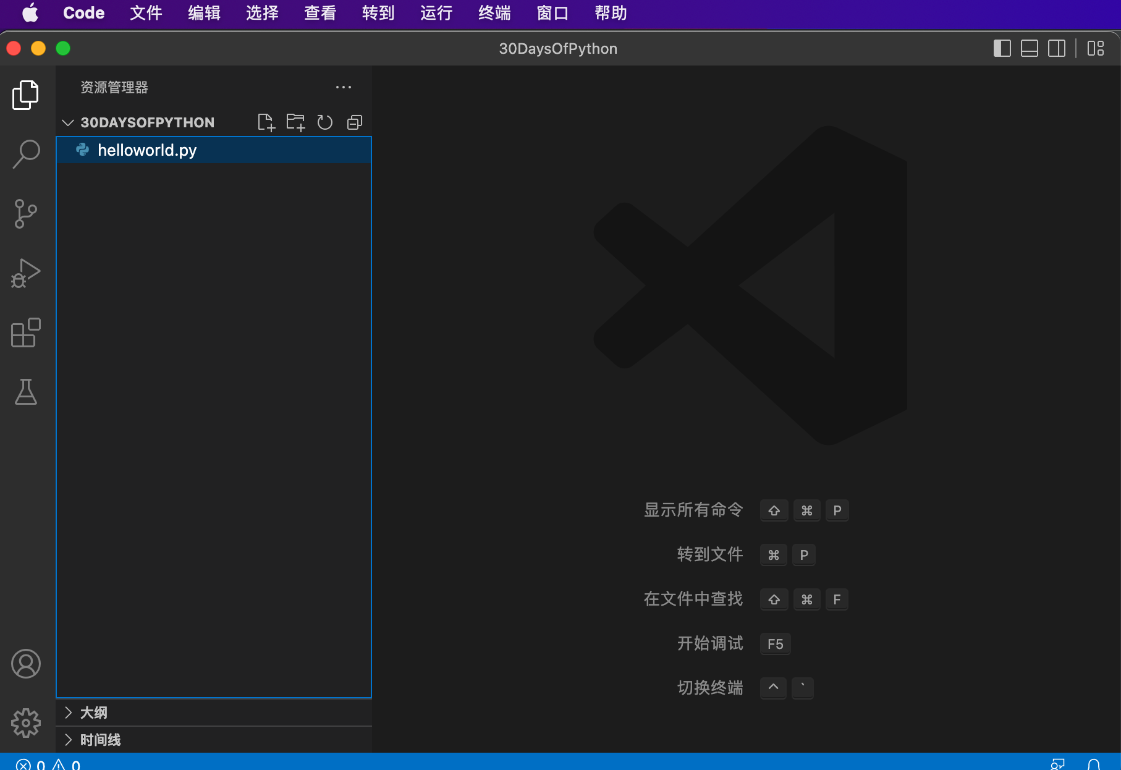This screenshot has height=770, width=1121.
Task: Toggle bottom panel visibility
Action: point(1030,48)
